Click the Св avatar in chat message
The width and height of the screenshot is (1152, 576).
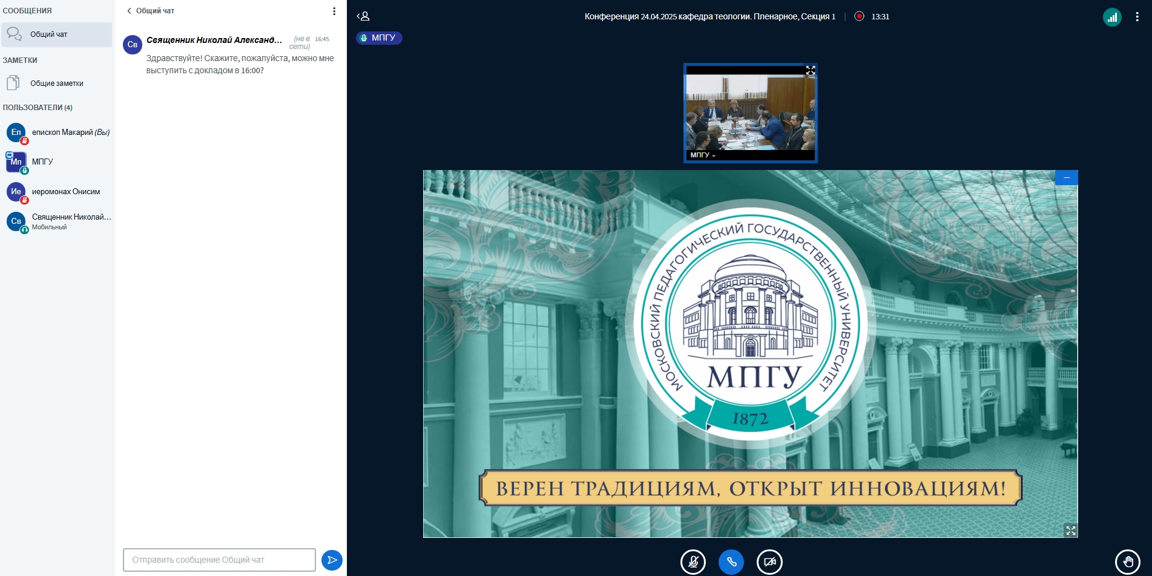[133, 45]
